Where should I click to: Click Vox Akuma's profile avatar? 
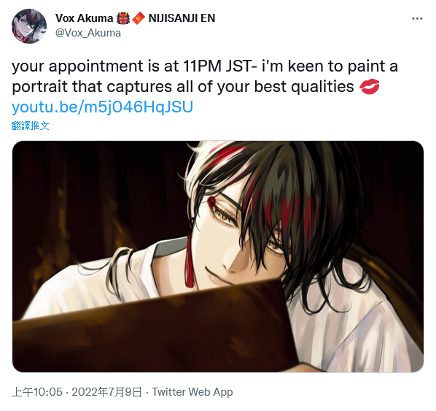pyautogui.click(x=29, y=26)
